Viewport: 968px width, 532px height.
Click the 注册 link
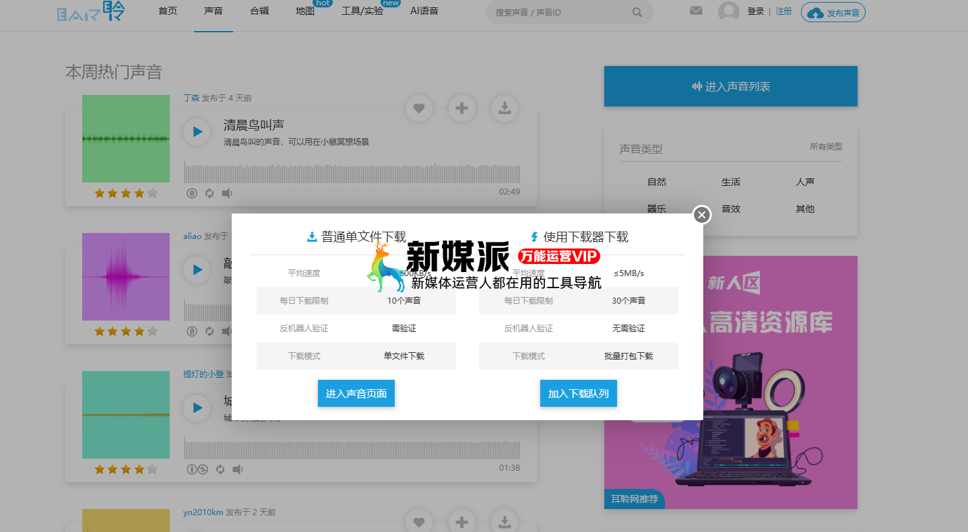click(x=783, y=11)
